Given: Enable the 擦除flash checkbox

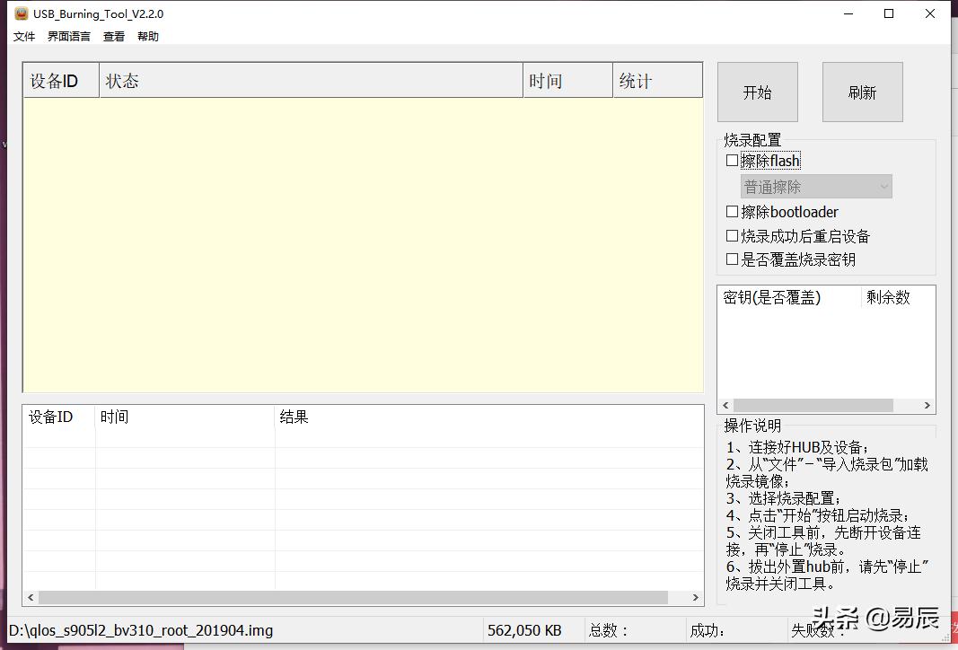Looking at the screenshot, I should 733,160.
